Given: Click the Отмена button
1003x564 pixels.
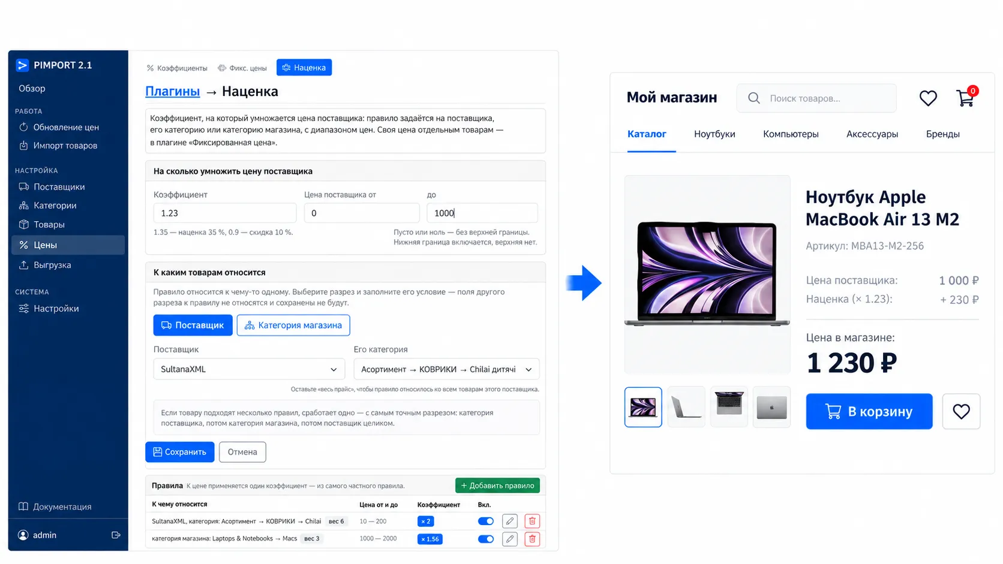Looking at the screenshot, I should (x=242, y=452).
